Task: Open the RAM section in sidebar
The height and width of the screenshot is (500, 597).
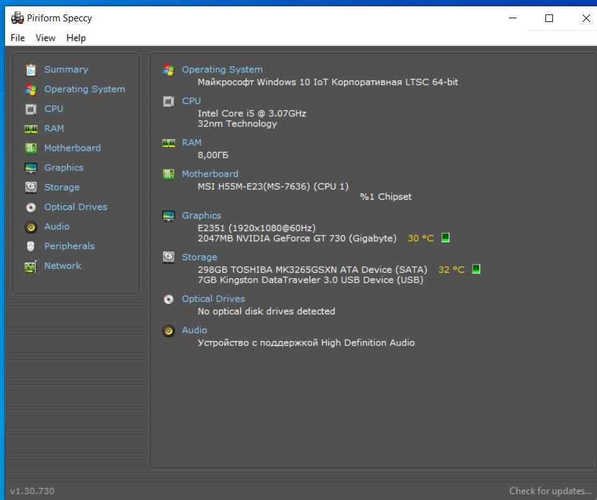Action: coord(54,129)
